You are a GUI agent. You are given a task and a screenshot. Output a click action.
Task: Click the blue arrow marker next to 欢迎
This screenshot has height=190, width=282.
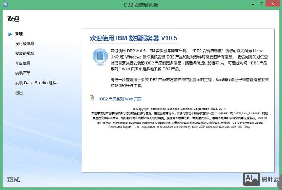coord(10,34)
